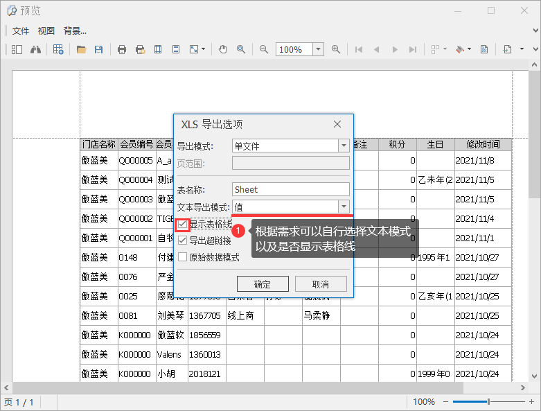Image resolution: width=541 pixels, height=411 pixels.
Task: Select the magnifier tool
Action: [x=241, y=49]
